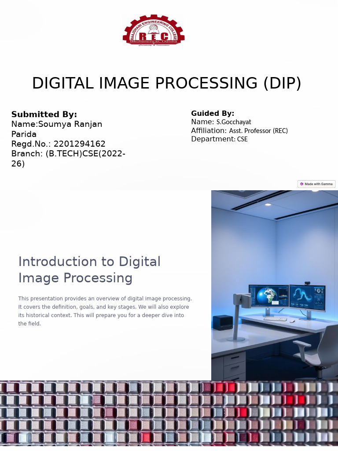Click the Raajdhani Engineering College logo
Viewport: 338px width, 451px height.
point(154,30)
